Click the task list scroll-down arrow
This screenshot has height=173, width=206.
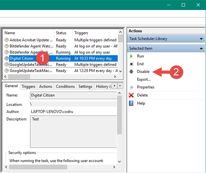tap(120, 71)
